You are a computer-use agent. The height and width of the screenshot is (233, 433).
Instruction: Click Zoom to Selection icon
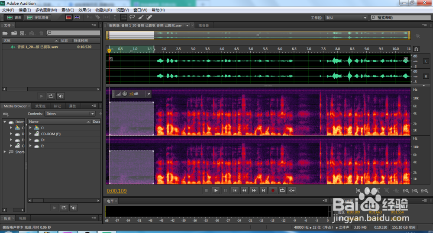[424, 191]
